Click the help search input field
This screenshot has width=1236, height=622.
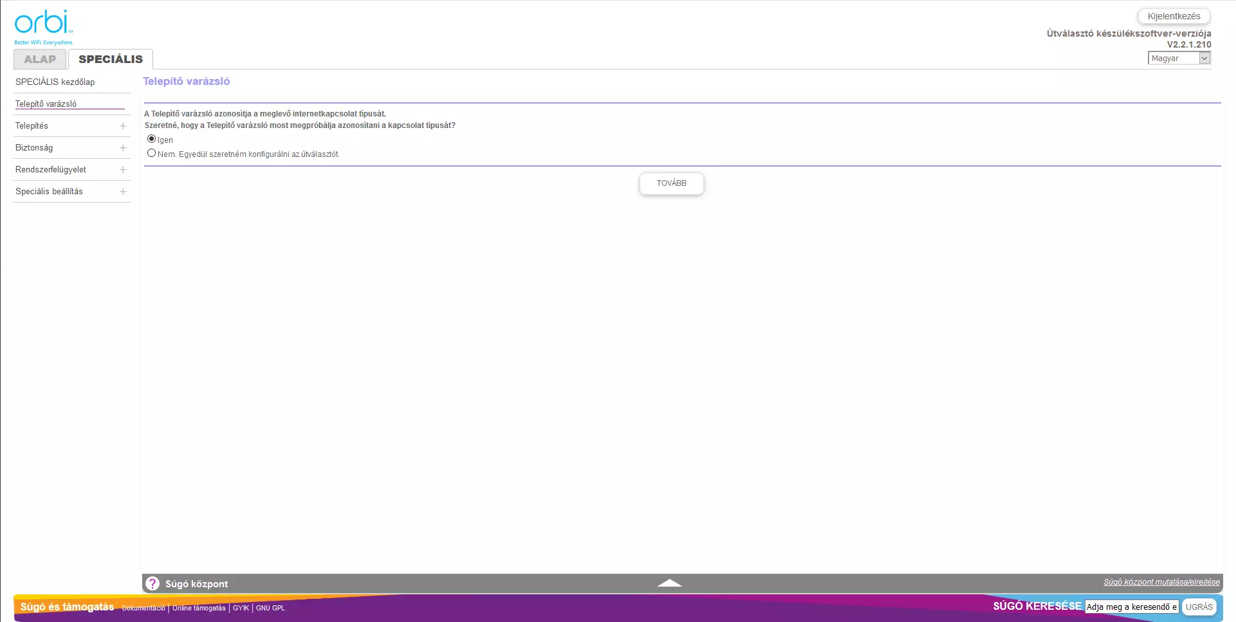(1131, 607)
